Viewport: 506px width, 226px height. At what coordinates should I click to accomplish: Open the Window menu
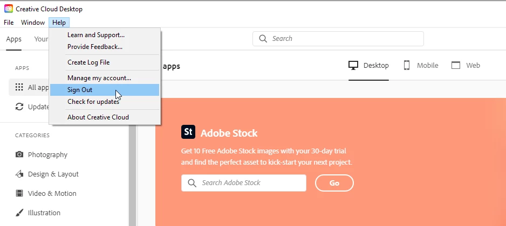(x=32, y=23)
